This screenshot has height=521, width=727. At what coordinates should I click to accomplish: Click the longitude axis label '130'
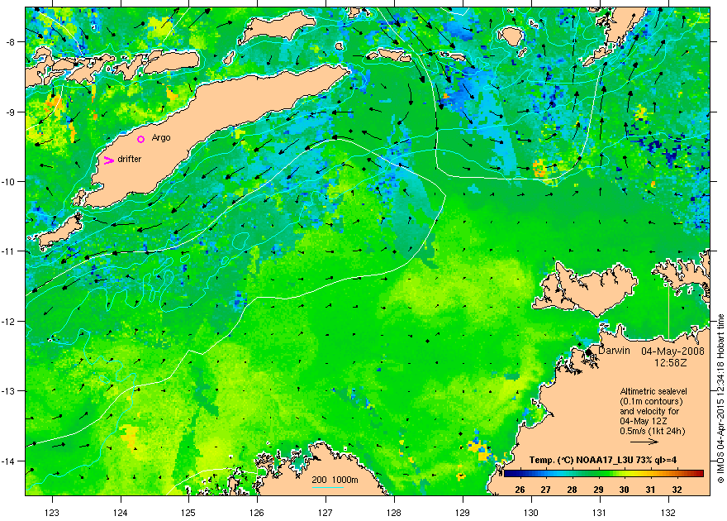coord(531,512)
